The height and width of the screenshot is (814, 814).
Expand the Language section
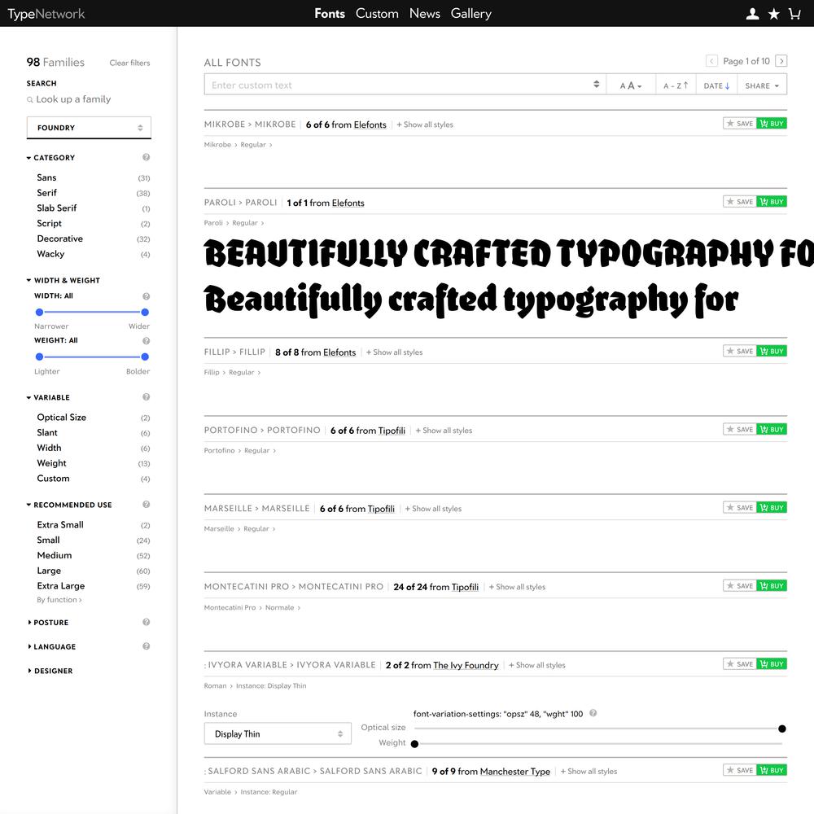pos(51,647)
